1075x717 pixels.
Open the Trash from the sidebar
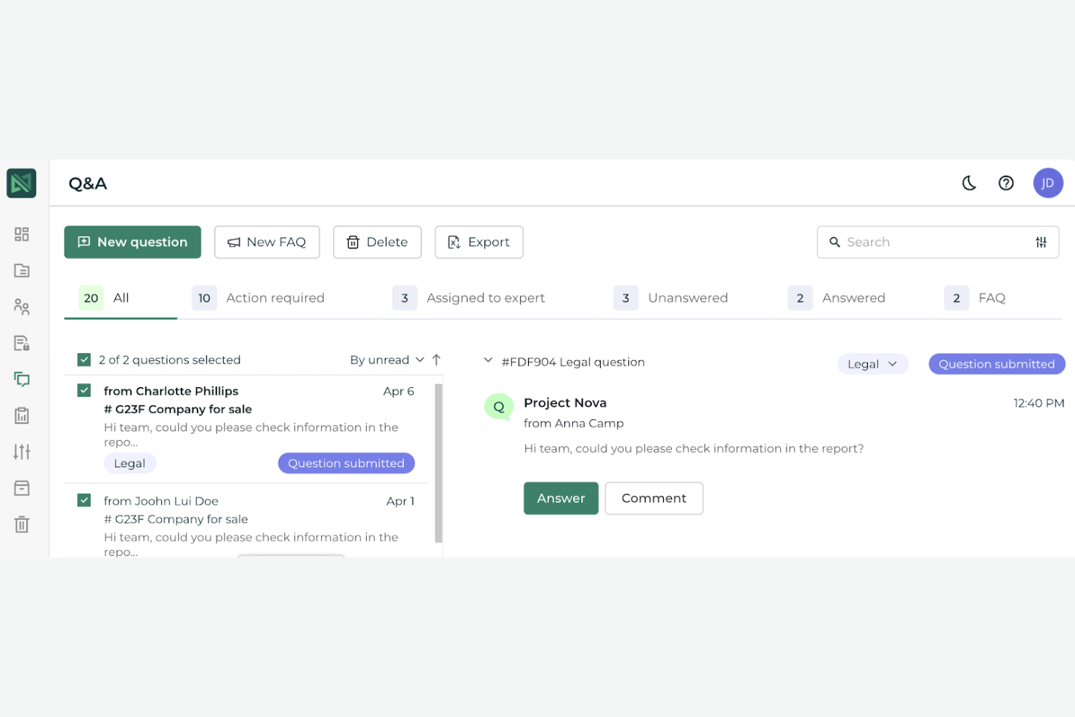point(21,524)
